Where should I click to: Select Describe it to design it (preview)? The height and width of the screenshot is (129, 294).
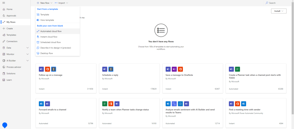click(57, 48)
